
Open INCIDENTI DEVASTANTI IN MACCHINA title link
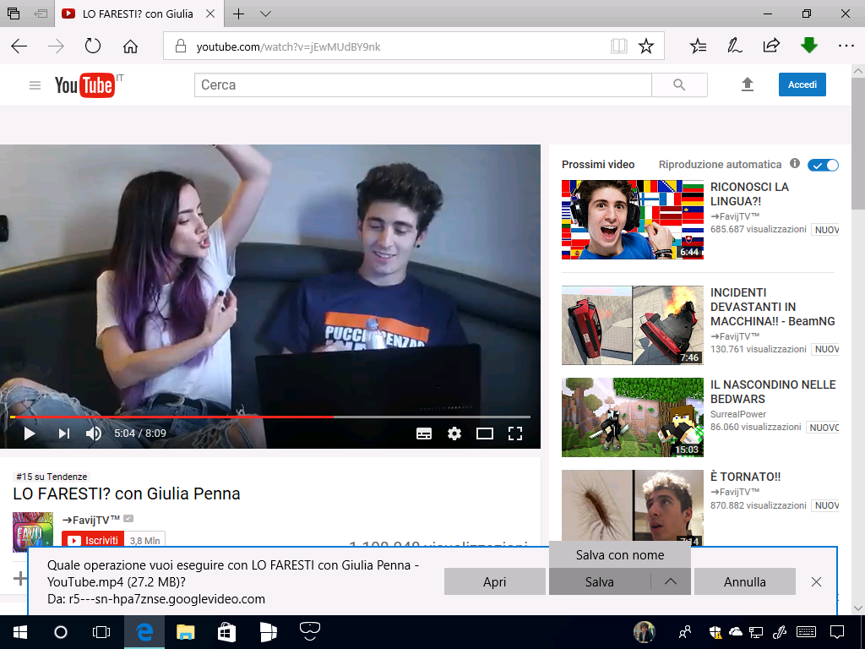tap(772, 307)
